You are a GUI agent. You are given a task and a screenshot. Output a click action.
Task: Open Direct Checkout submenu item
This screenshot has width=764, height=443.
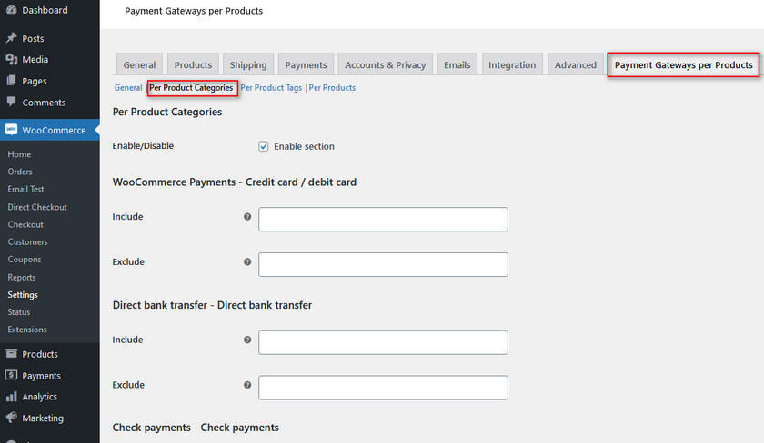click(x=37, y=207)
